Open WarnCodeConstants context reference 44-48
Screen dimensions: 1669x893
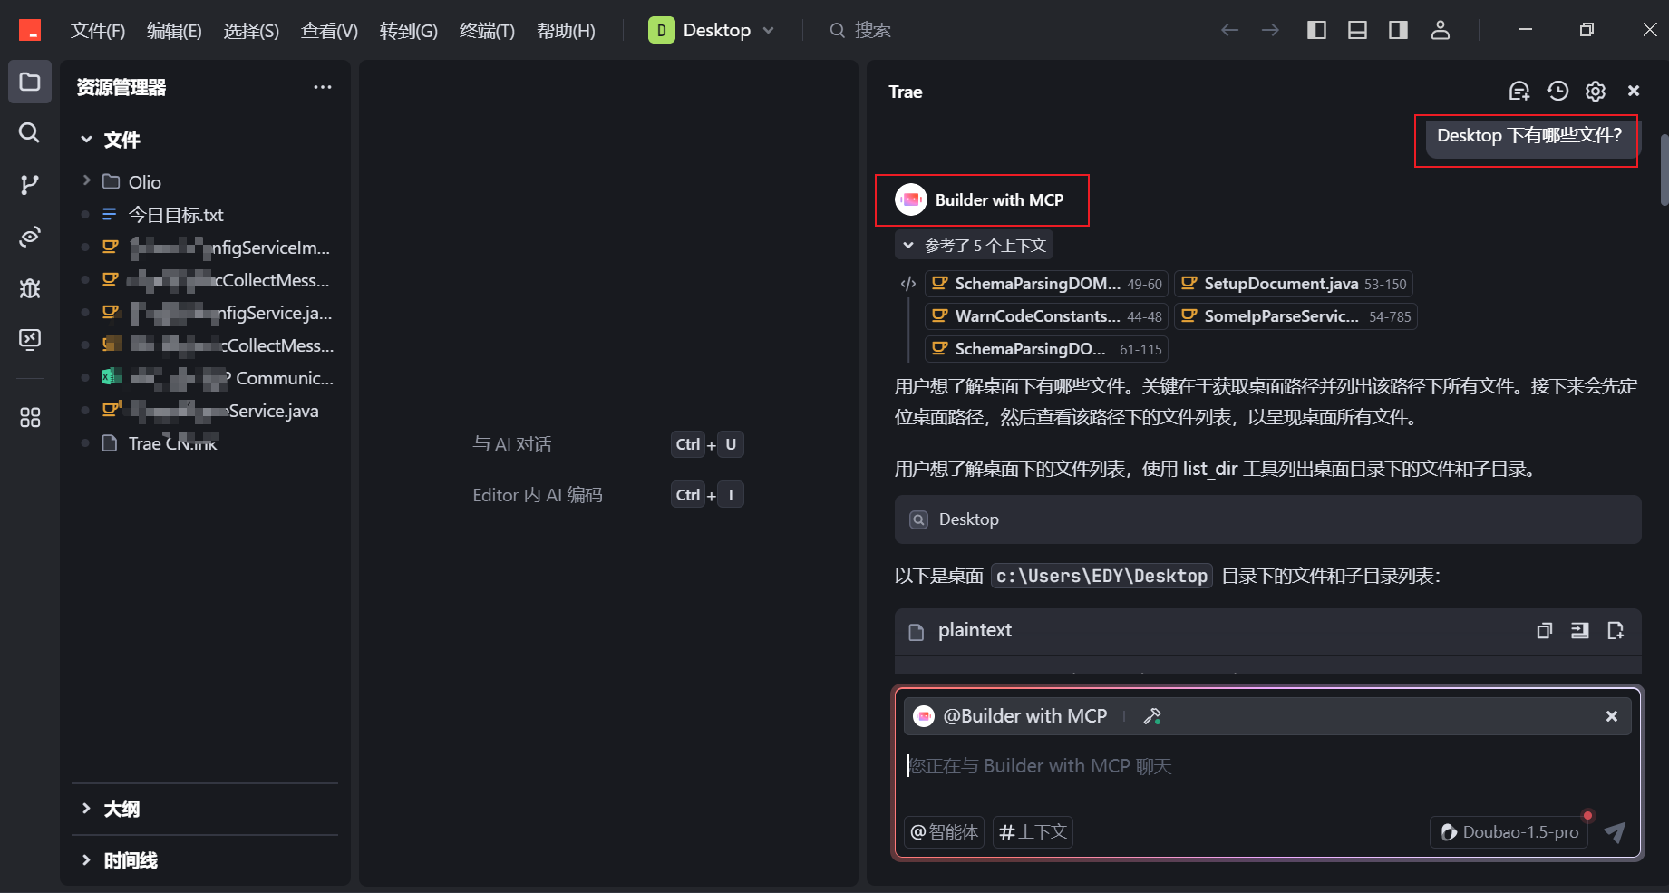[x=1046, y=316]
